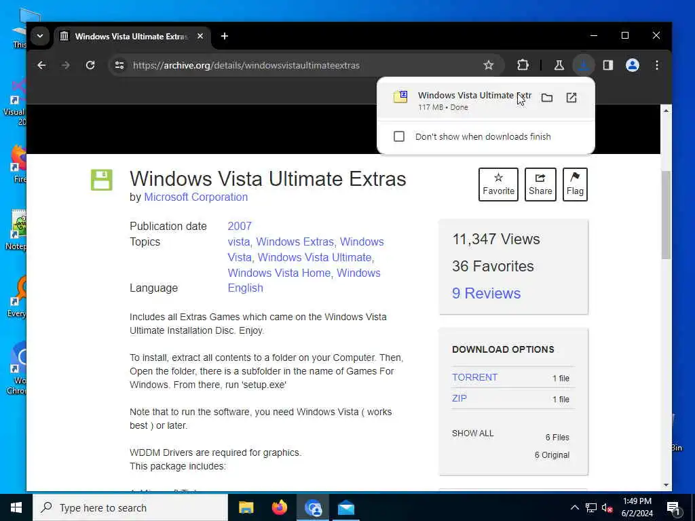This screenshot has height=521, width=695.
Task: Show hidden system tray icons
Action: (574, 507)
